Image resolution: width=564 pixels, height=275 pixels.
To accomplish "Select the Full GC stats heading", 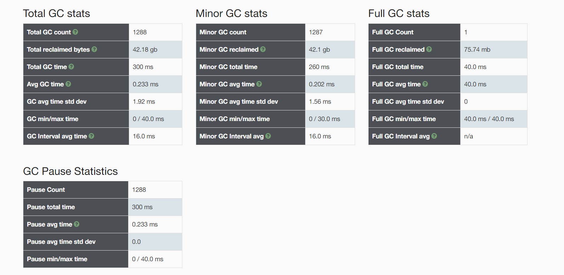I will pyautogui.click(x=399, y=13).
